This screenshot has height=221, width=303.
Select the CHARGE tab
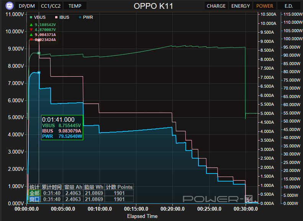click(x=216, y=6)
